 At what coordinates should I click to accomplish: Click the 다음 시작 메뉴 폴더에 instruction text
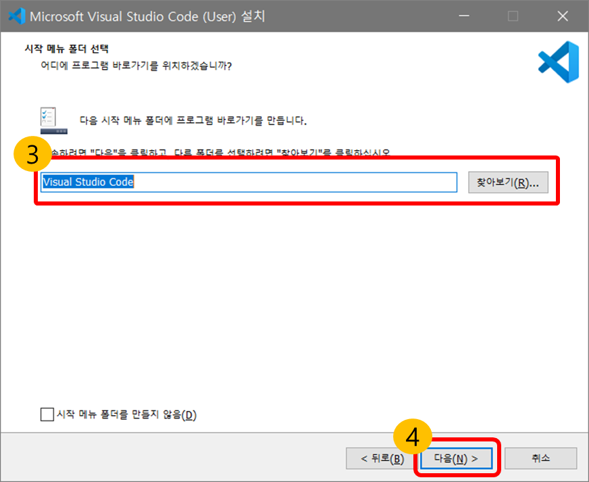193,120
